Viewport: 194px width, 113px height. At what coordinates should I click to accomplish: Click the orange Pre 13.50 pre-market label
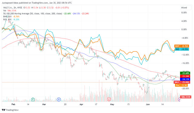181,85
